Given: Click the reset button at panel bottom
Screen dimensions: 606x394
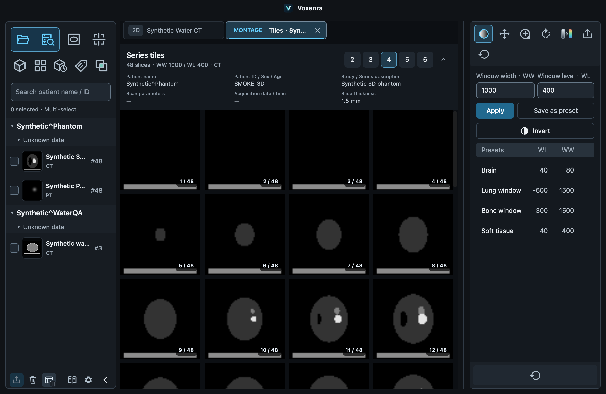Looking at the screenshot, I should (x=535, y=375).
